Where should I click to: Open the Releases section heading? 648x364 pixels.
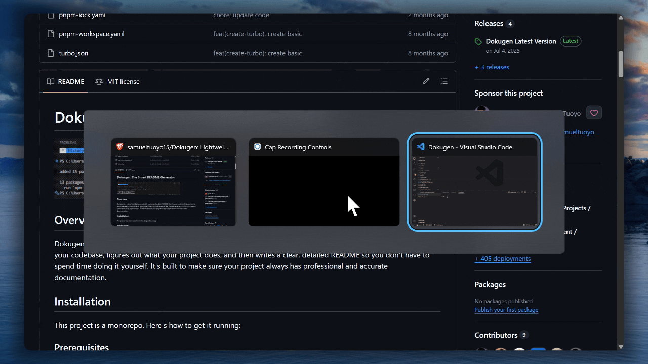(x=489, y=24)
